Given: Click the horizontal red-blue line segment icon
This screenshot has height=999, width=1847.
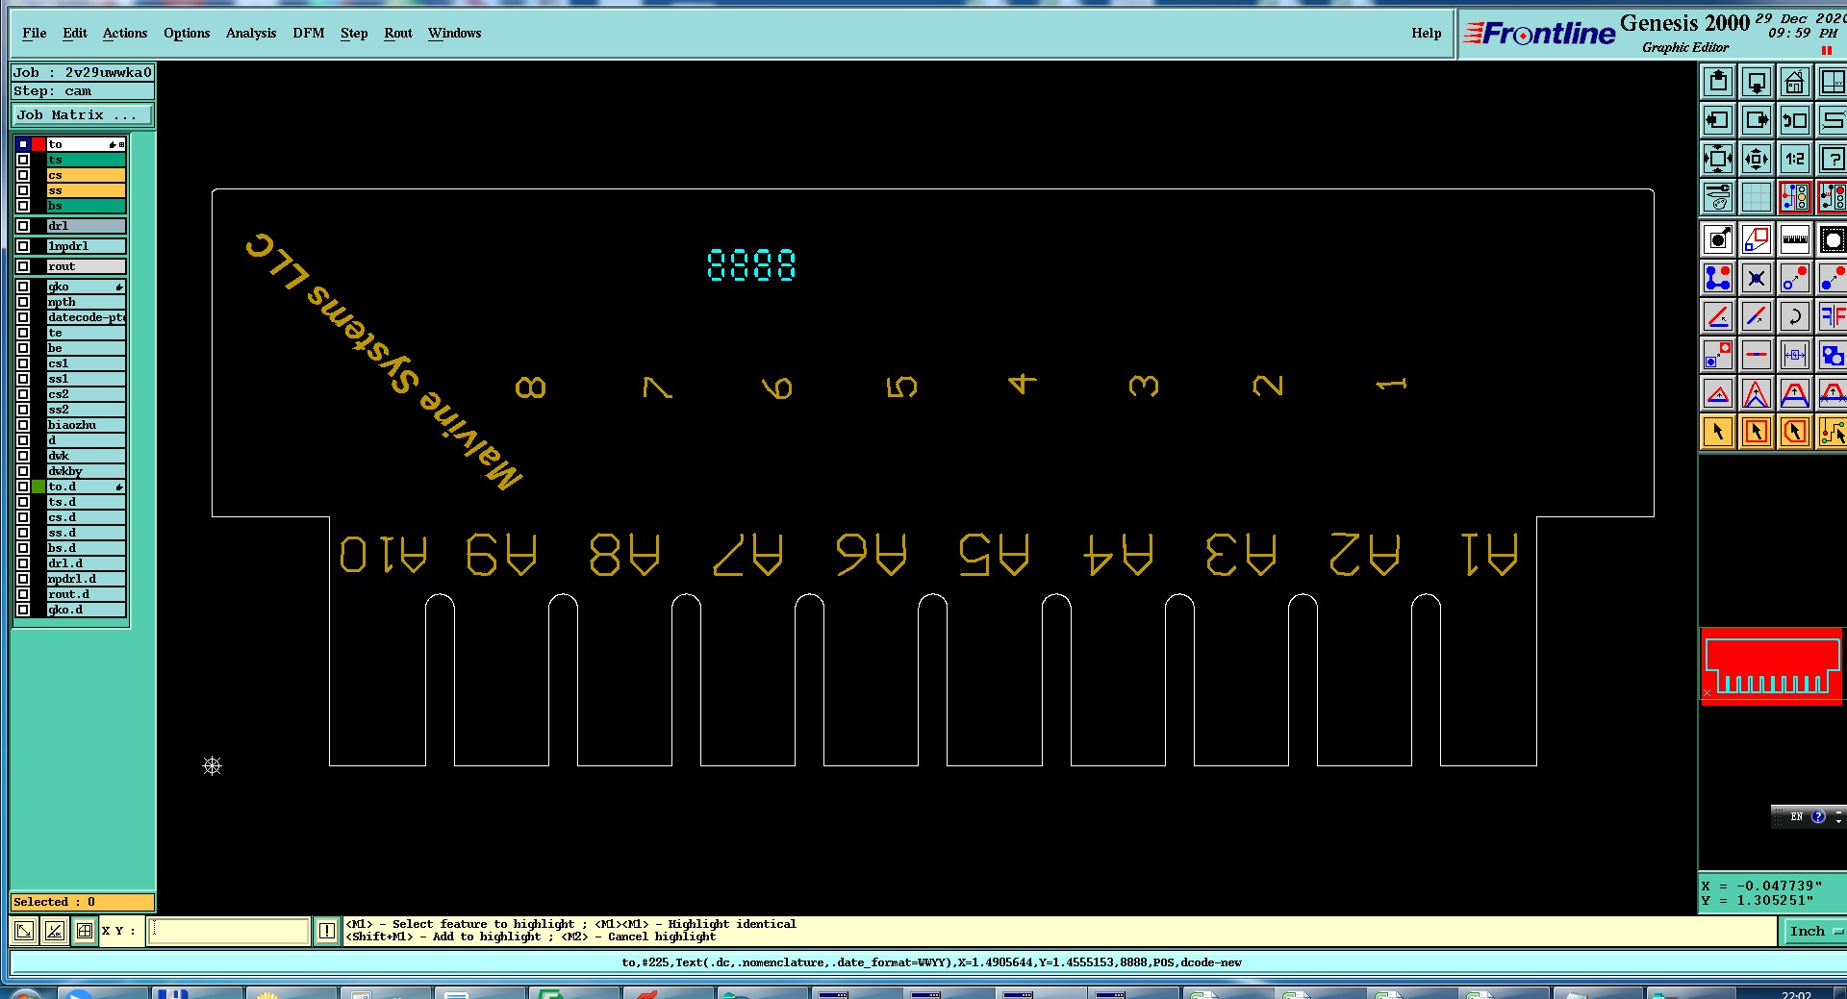Looking at the screenshot, I should (x=1757, y=355).
